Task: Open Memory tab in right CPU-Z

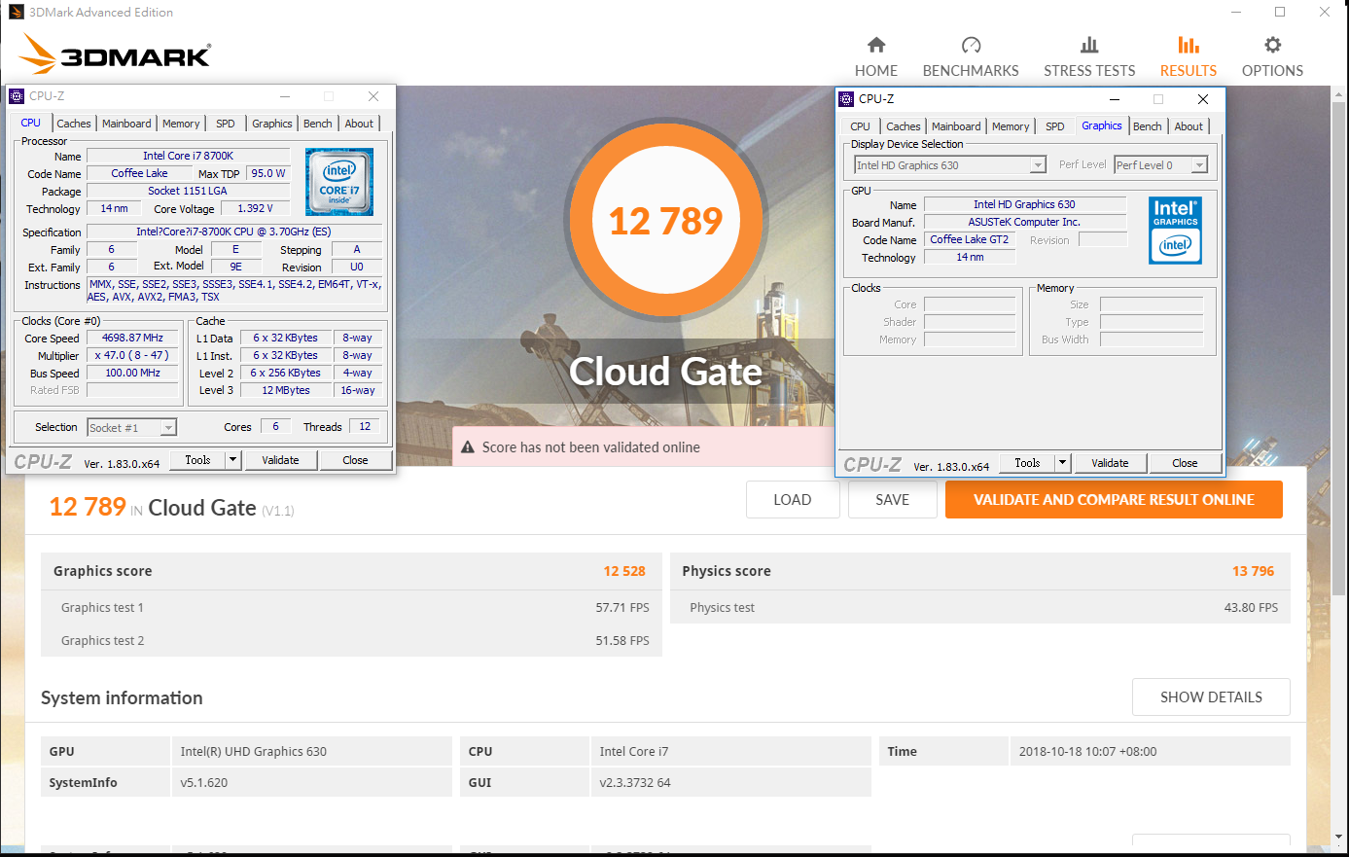Action: pyautogui.click(x=1011, y=126)
